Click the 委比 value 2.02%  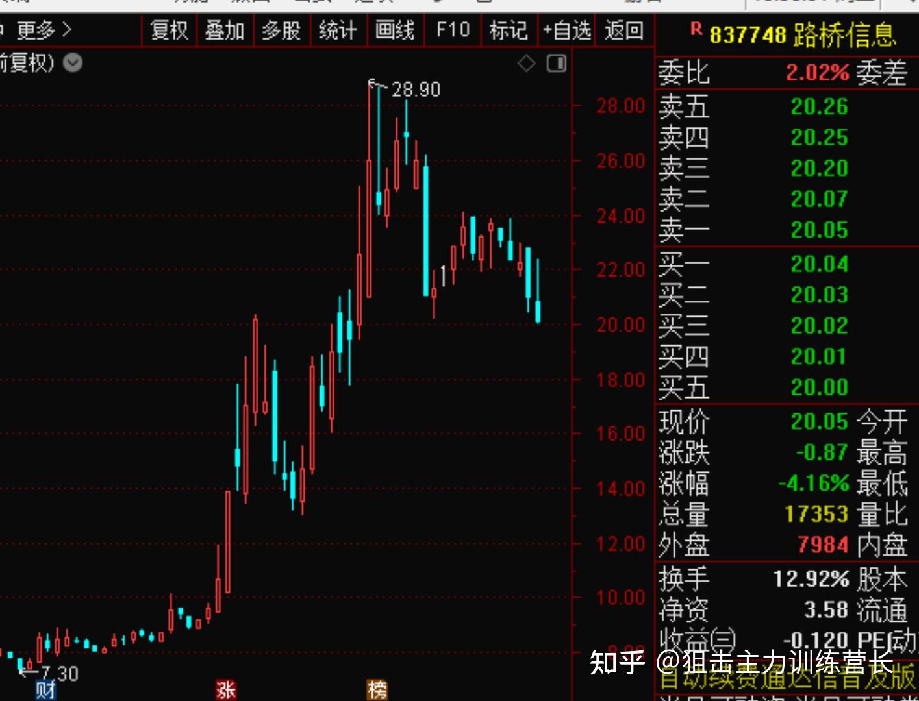(x=818, y=72)
